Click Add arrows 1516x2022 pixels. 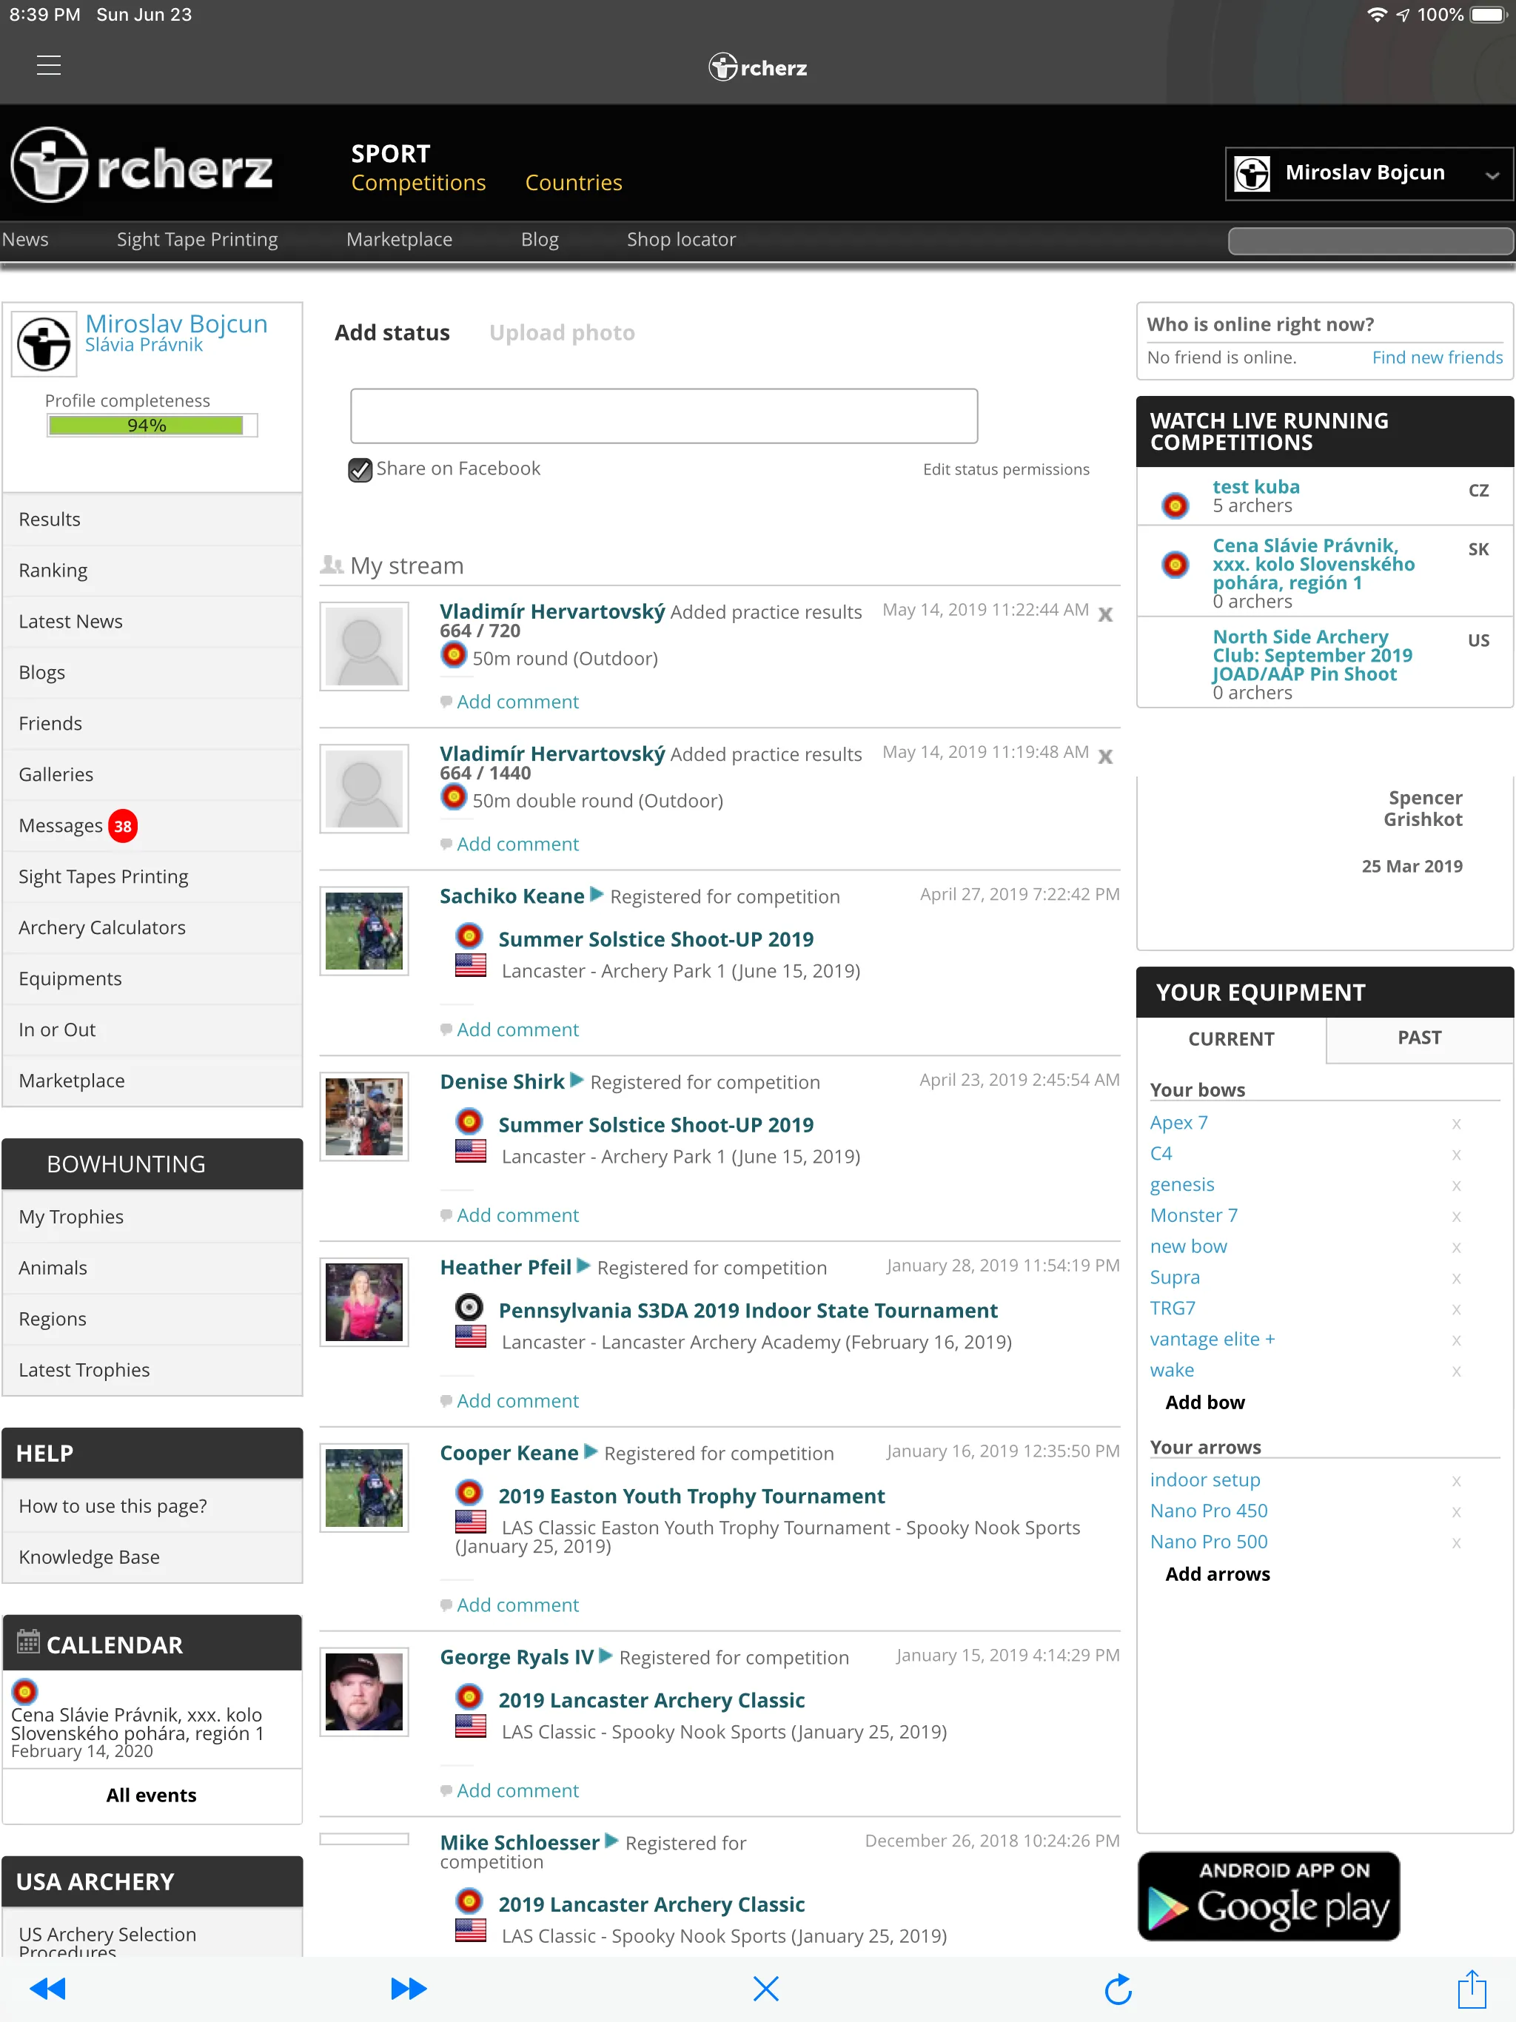[1217, 1573]
